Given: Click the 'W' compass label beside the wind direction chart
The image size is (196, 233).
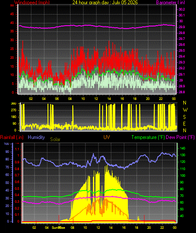Looking at the screenshot, I should pyautogui.click(x=185, y=110).
